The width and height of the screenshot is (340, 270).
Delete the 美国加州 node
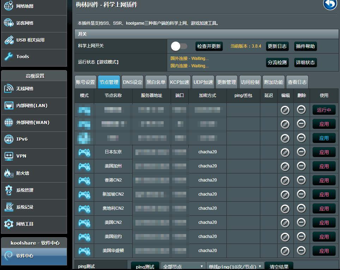pyautogui.click(x=301, y=166)
